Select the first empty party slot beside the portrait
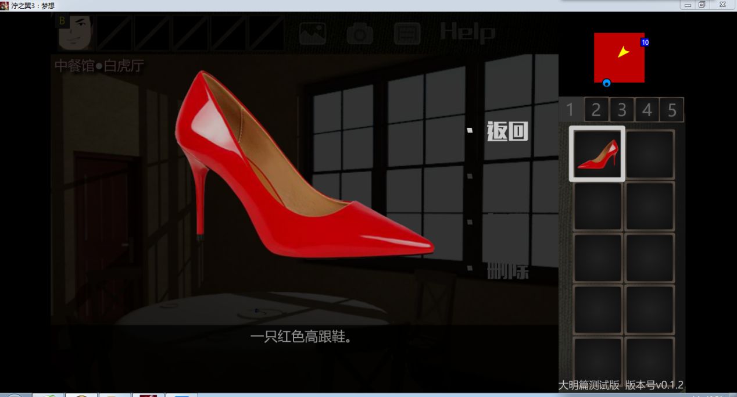 click(115, 33)
